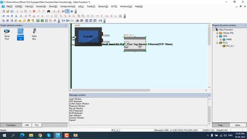Click the canvas horizontal scrollbar thumb

click(111, 90)
